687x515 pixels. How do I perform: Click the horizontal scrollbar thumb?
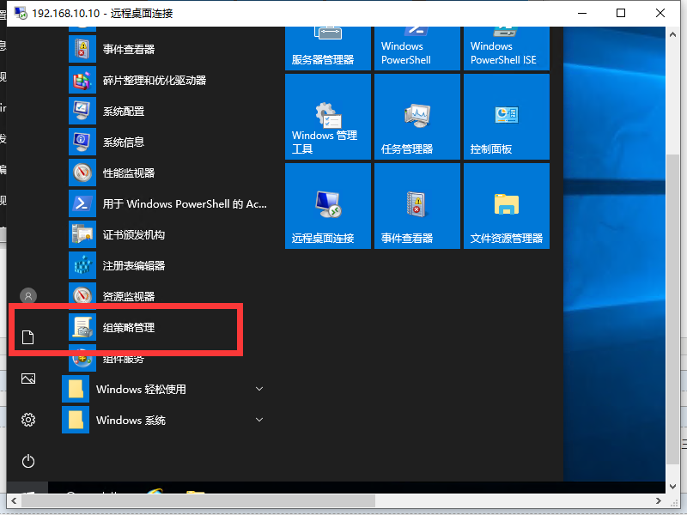click(x=198, y=500)
